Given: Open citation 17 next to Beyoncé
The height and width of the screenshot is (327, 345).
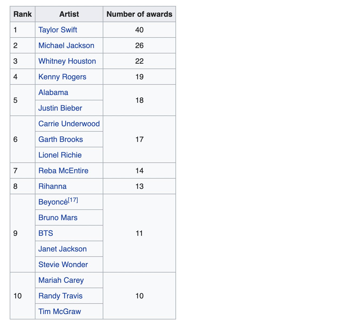Looking at the screenshot, I should [73, 200].
